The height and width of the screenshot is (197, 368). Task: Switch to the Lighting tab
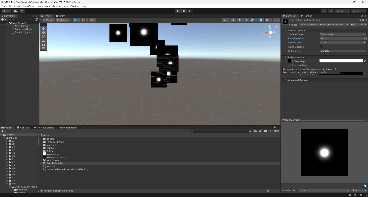[306, 16]
